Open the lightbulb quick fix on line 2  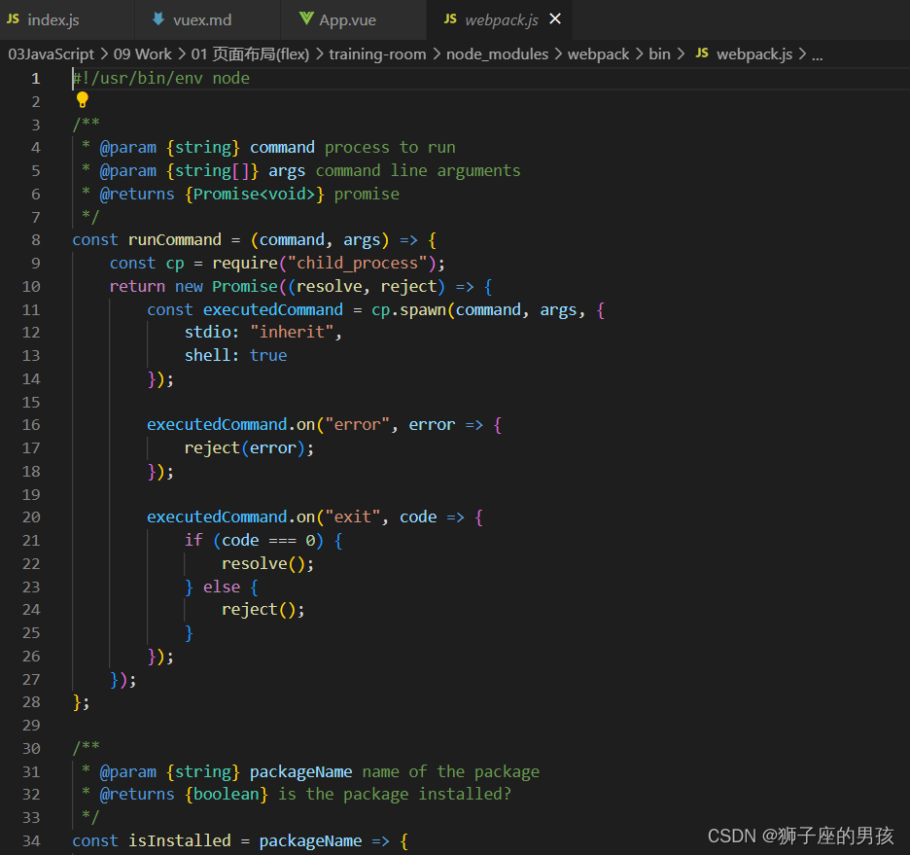click(83, 100)
